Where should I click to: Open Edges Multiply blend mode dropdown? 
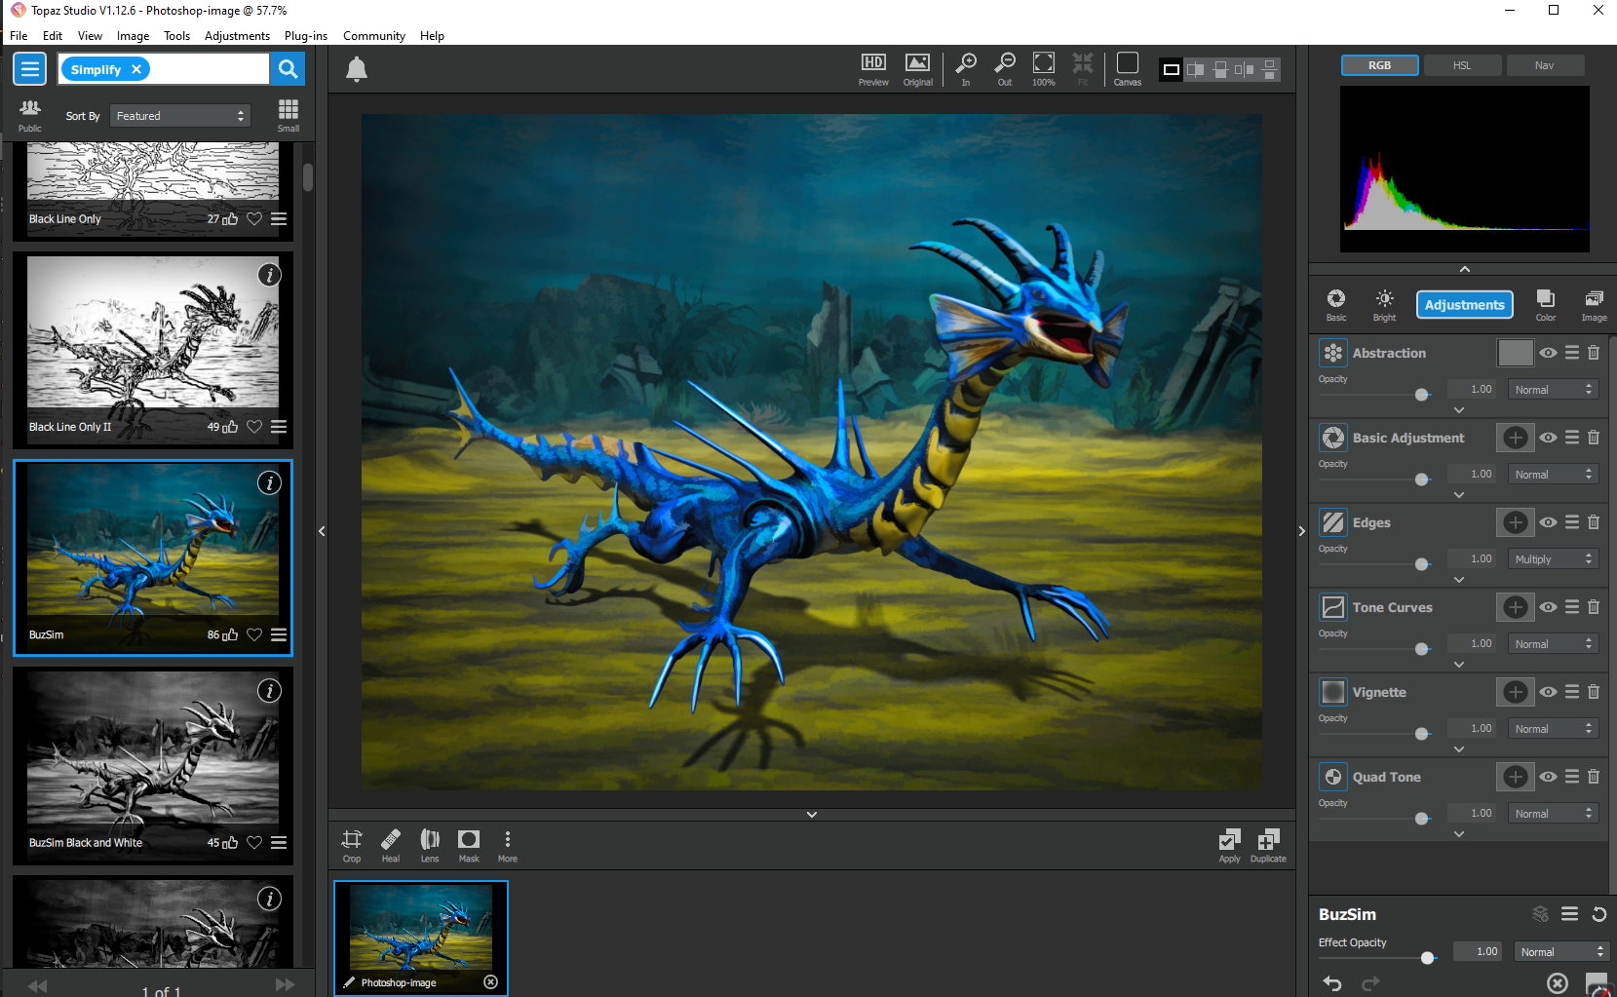click(1553, 559)
